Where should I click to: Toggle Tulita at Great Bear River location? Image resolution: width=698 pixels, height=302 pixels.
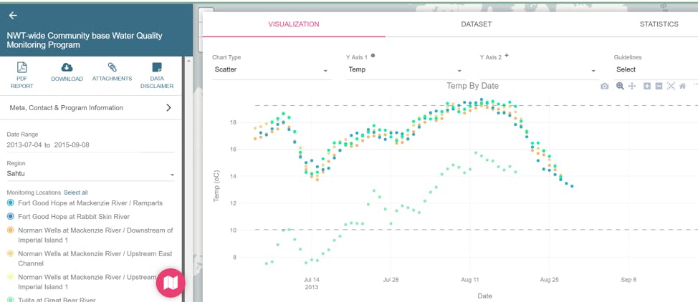[51, 300]
